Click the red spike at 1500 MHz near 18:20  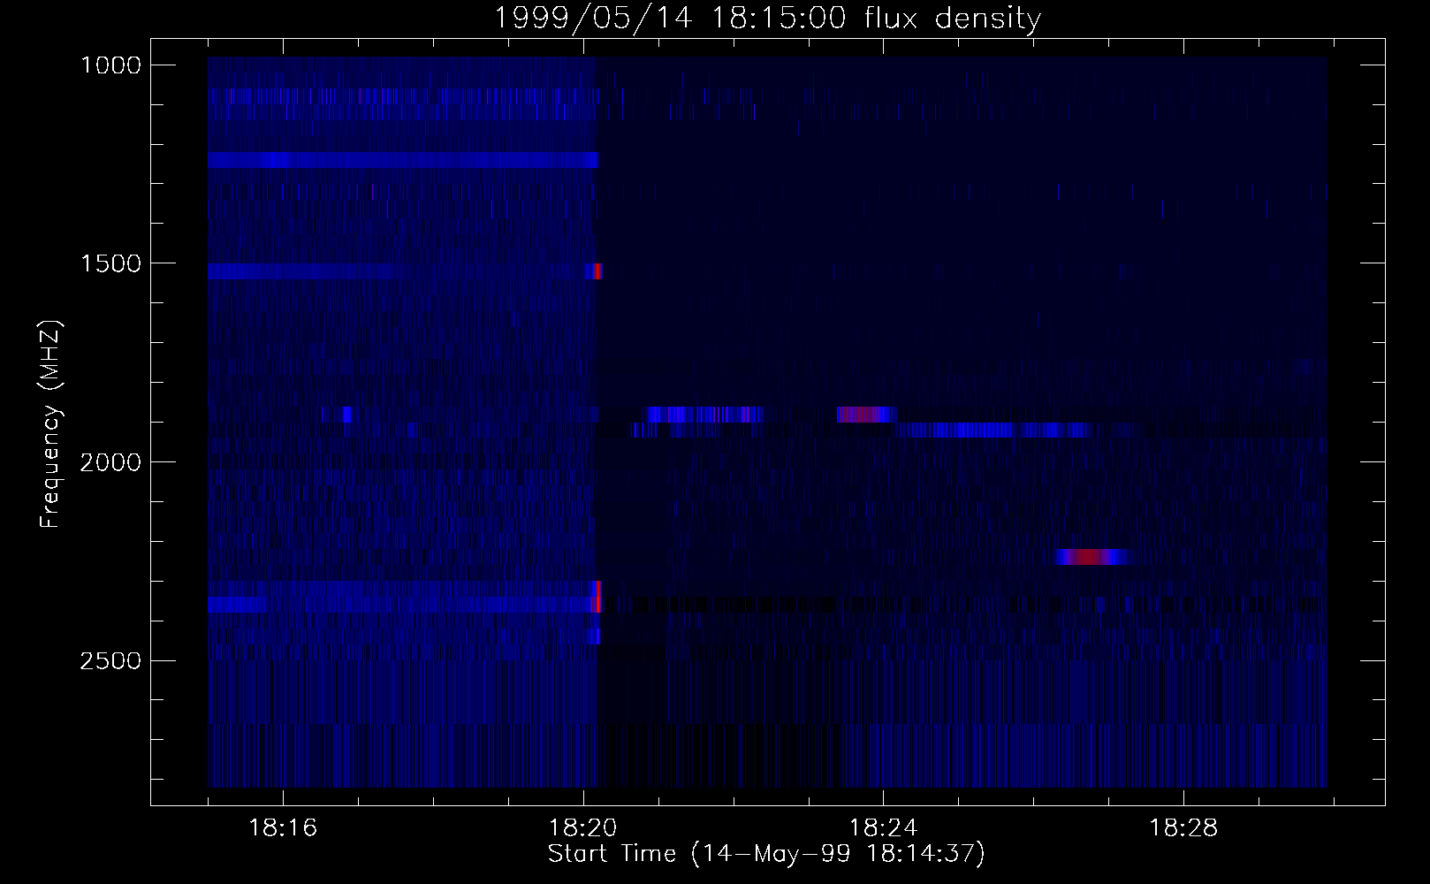coord(597,271)
